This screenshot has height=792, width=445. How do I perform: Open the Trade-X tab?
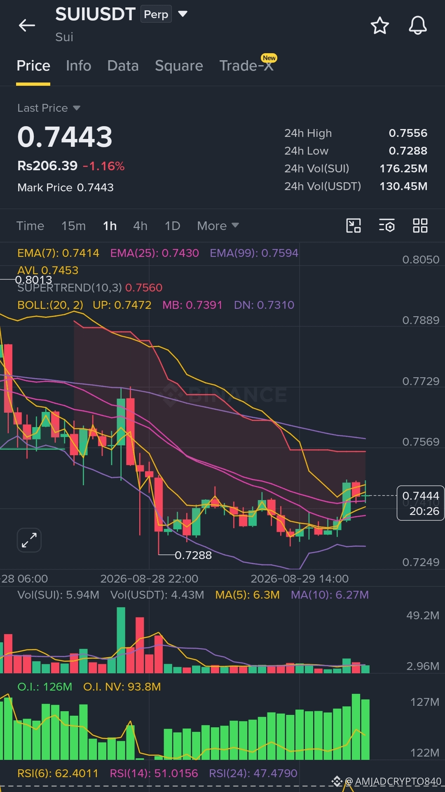[x=246, y=66]
